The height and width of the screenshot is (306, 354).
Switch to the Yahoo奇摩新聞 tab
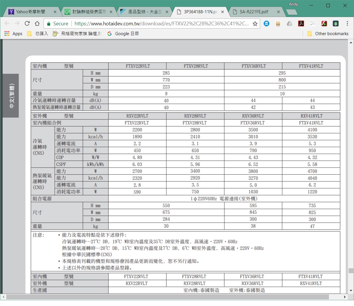pyautogui.click(x=30, y=12)
